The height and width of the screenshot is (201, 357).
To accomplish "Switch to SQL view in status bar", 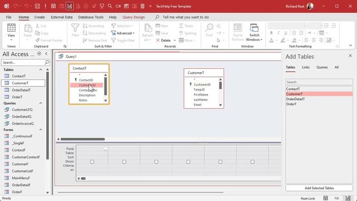I will [x=337, y=198].
